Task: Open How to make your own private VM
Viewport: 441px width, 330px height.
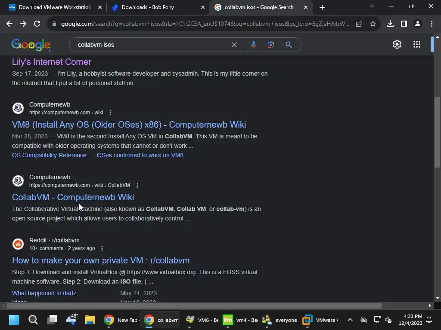Action: tap(101, 260)
